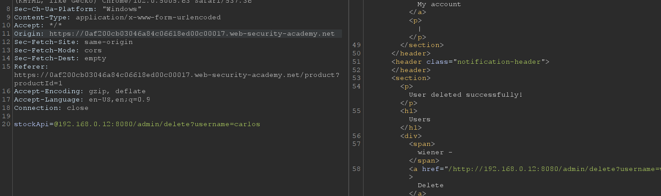The height and width of the screenshot is (196, 661).
Task: Click the Sec-Fetch-Site: same-origin line
Action: click(x=73, y=42)
